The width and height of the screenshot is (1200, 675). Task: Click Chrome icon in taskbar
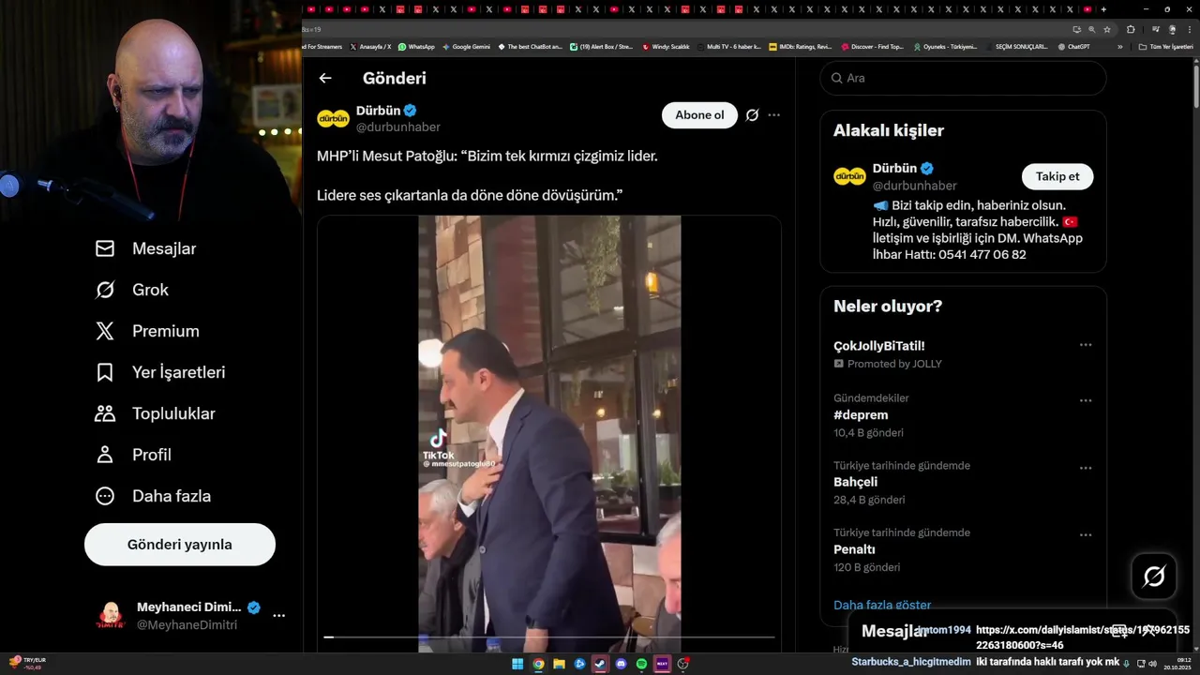coord(538,664)
